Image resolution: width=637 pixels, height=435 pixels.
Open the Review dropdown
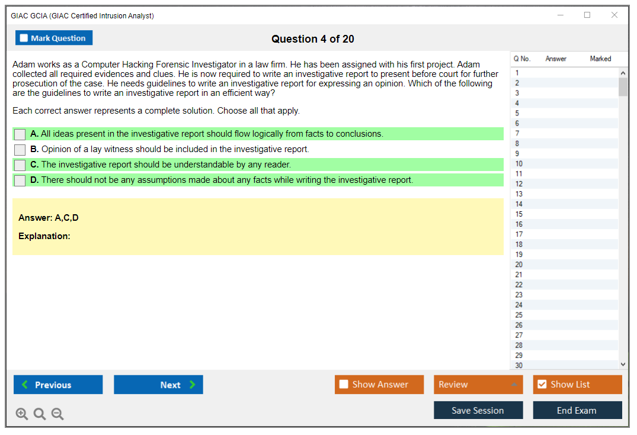478,385
